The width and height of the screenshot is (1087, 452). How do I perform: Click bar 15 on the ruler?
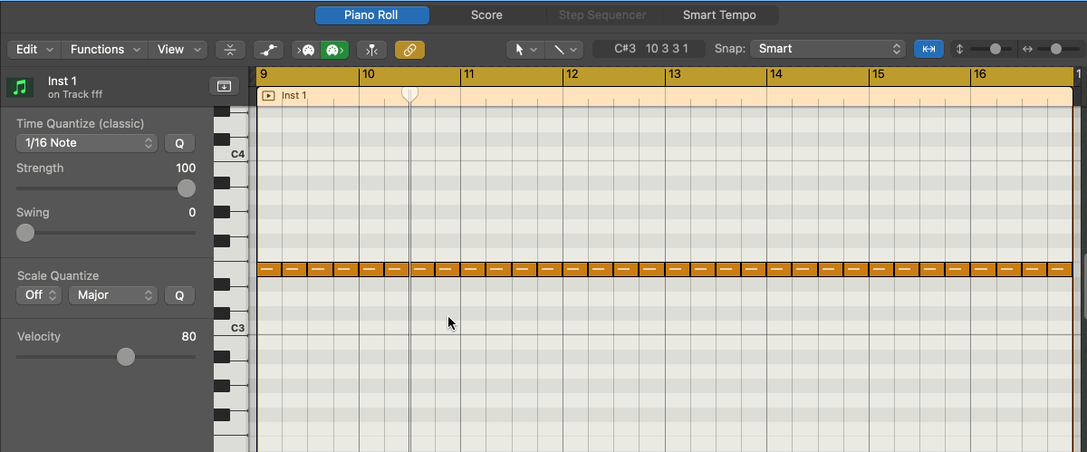[x=878, y=75]
